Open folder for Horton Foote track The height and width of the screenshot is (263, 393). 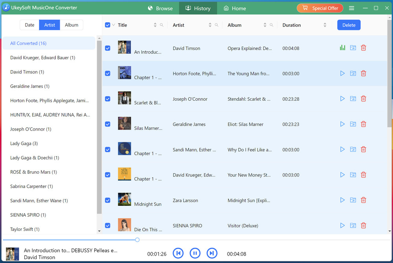pyautogui.click(x=353, y=73)
